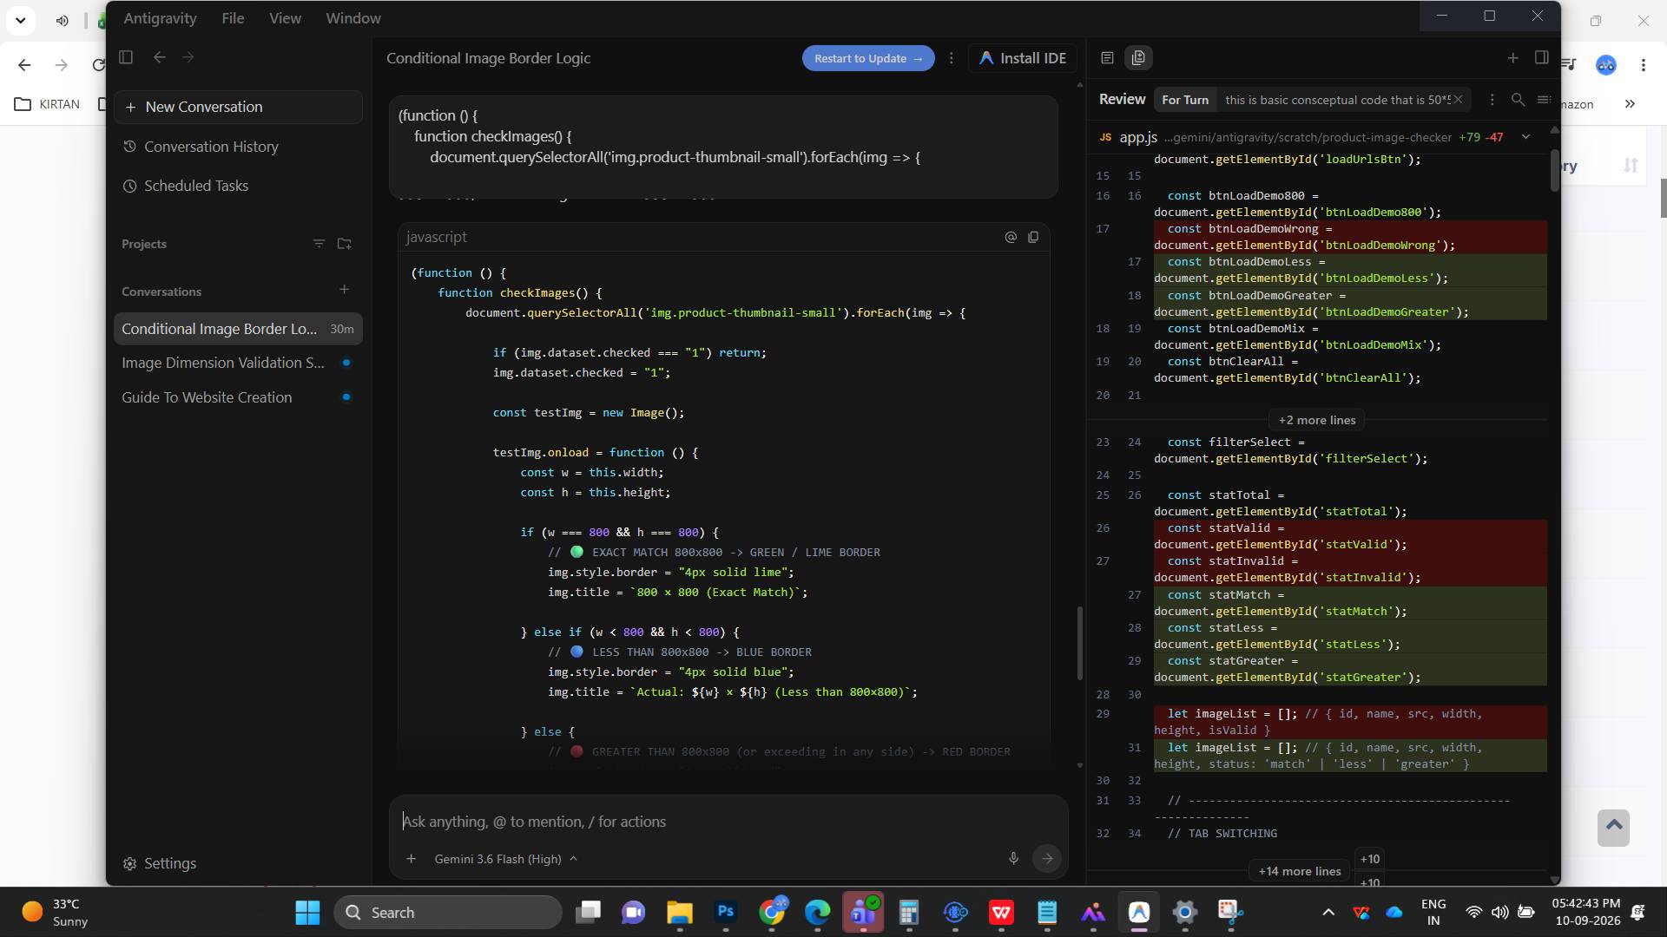The image size is (1667, 937).
Task: Expand the +2 more lines section
Action: 1316,420
